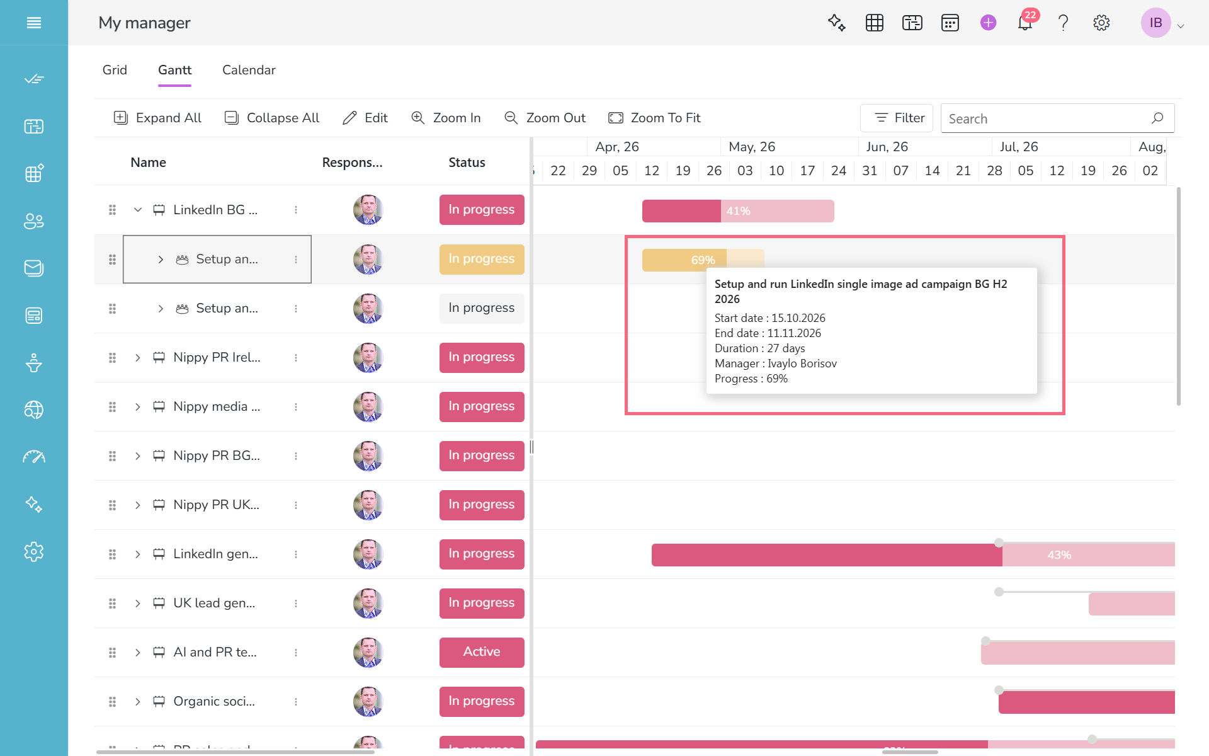
Task: Switch to the Calendar tab
Action: [x=249, y=70]
